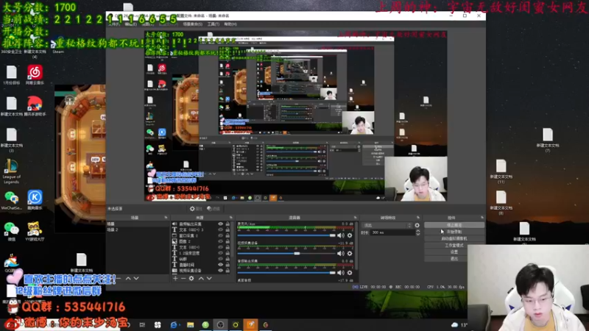
Task: Click the 300 ms duration field
Action: point(393,232)
